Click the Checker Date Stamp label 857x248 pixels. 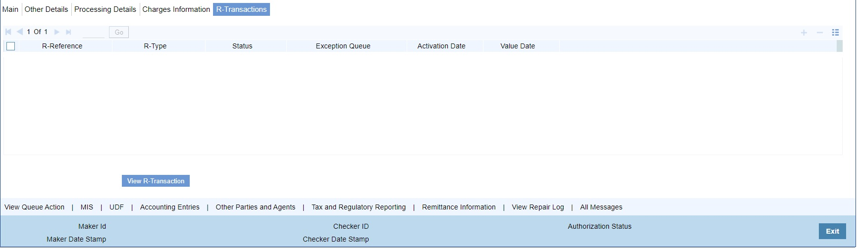(x=336, y=240)
